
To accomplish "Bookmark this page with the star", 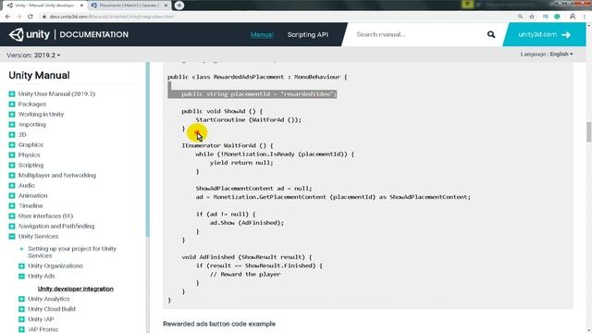I will (x=532, y=17).
